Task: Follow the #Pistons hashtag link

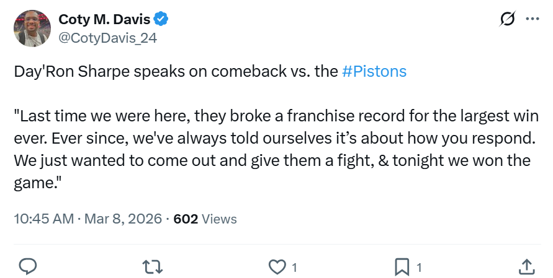Action: click(374, 71)
